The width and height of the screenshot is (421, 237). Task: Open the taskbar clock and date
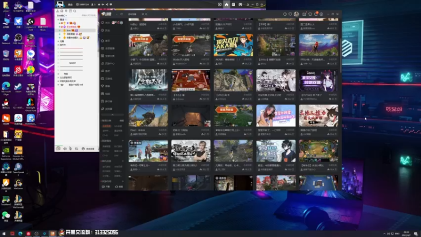point(406,233)
